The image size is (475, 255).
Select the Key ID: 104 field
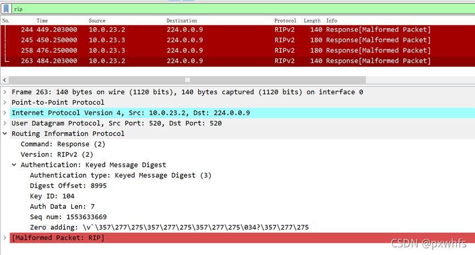click(52, 196)
